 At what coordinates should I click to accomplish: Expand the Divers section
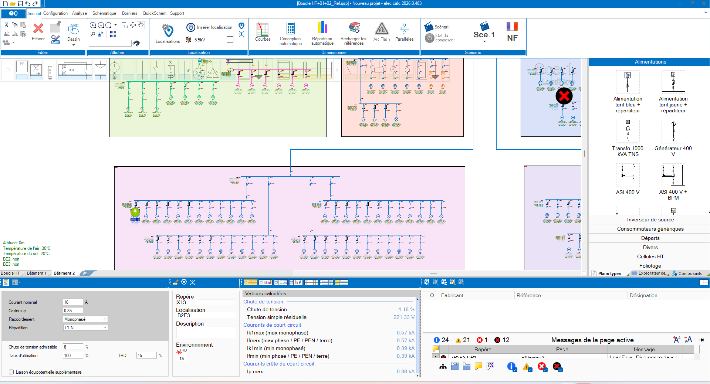[x=650, y=247]
